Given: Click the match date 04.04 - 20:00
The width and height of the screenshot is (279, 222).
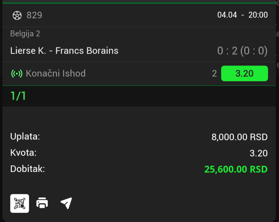Looking at the screenshot, I should (242, 15).
